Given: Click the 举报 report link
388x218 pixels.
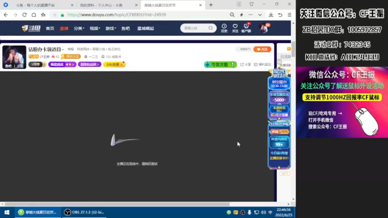Looking at the screenshot, I should 70,49.
